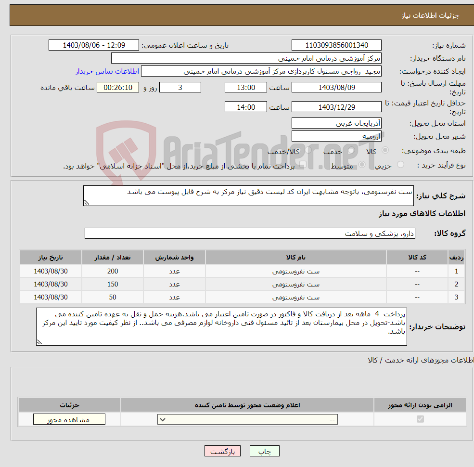This screenshot has width=474, height=467.
Task: Click the اطلاعات کالاهای مورد نیاز heading
Action: [422, 214]
